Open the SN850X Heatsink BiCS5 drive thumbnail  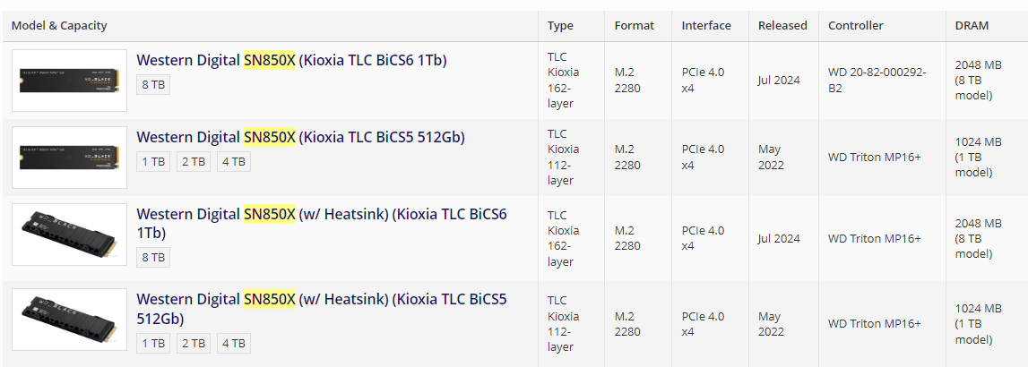[x=70, y=320]
